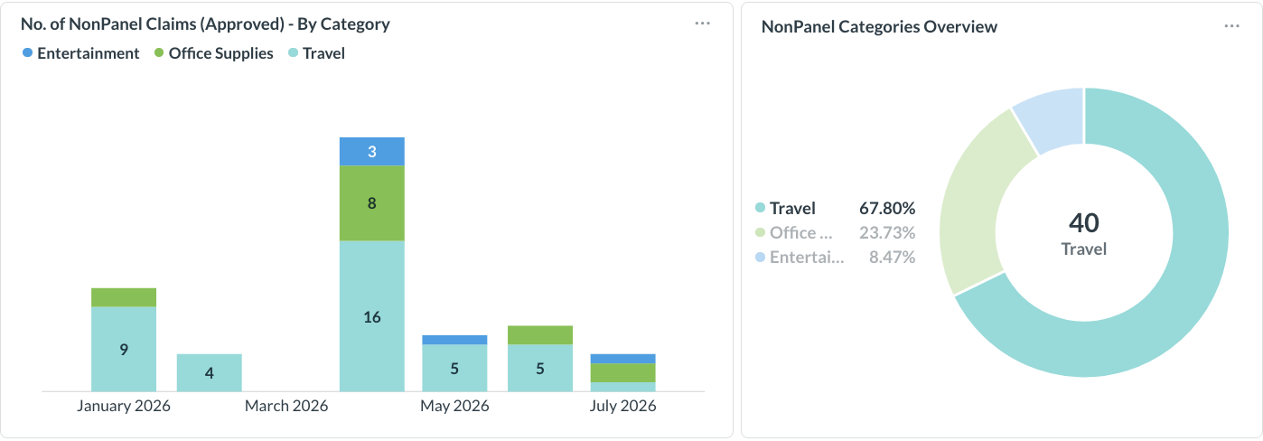Screen dimensions: 1263x441
Task: Click the July 2026 axis label
Action: tap(623, 406)
